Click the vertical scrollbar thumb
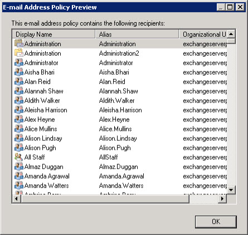The height and width of the screenshot is (235, 248). pyautogui.click(x=231, y=41)
